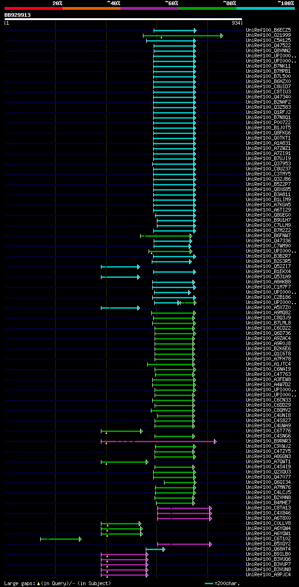Screen dimensions: 299x587
Task: Click the green alignment bar on the O21999 row
Action: (183, 35)
